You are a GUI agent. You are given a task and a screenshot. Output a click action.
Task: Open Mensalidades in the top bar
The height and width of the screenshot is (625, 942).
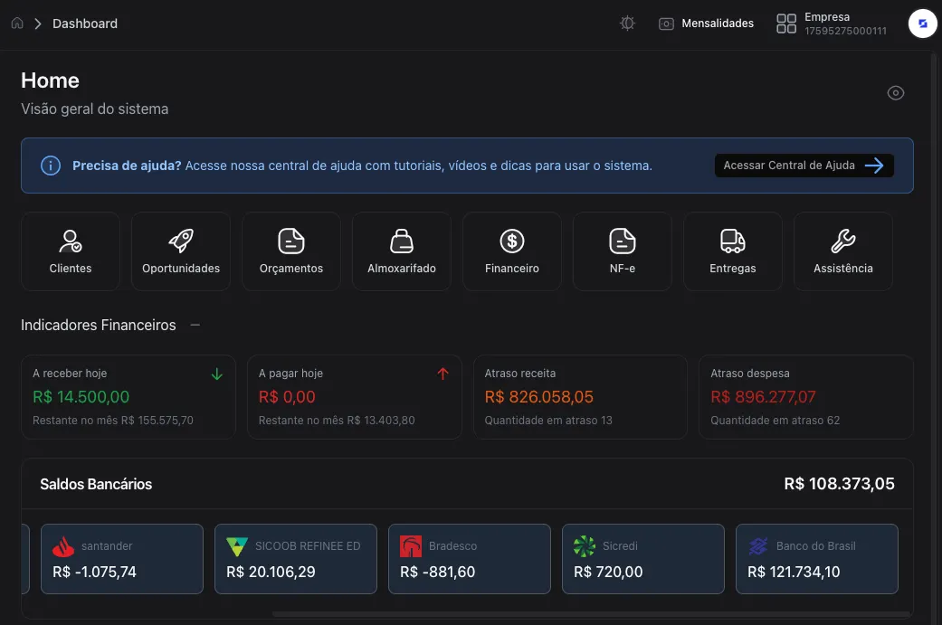(706, 24)
